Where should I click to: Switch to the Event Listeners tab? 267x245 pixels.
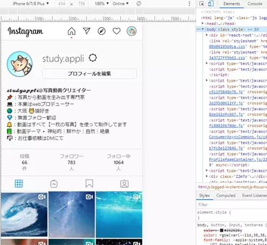254,196
